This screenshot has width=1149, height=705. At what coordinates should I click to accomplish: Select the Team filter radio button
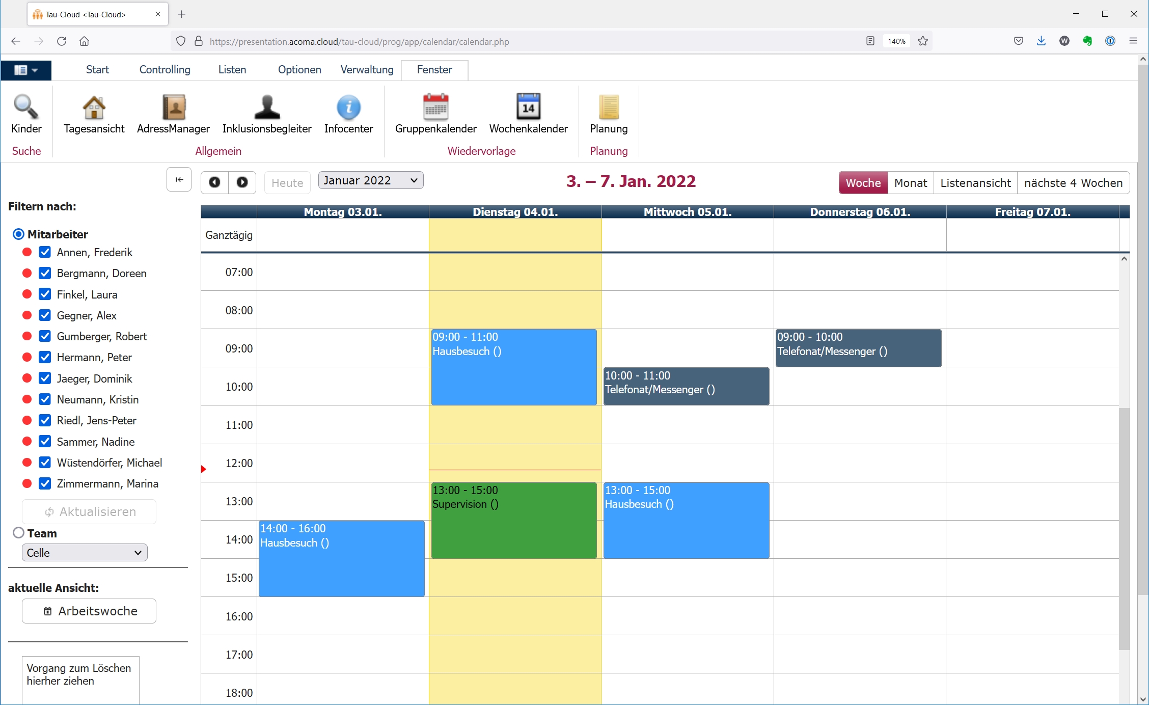pyautogui.click(x=18, y=533)
